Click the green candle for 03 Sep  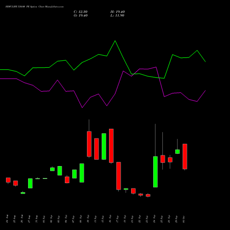[60, 171]
